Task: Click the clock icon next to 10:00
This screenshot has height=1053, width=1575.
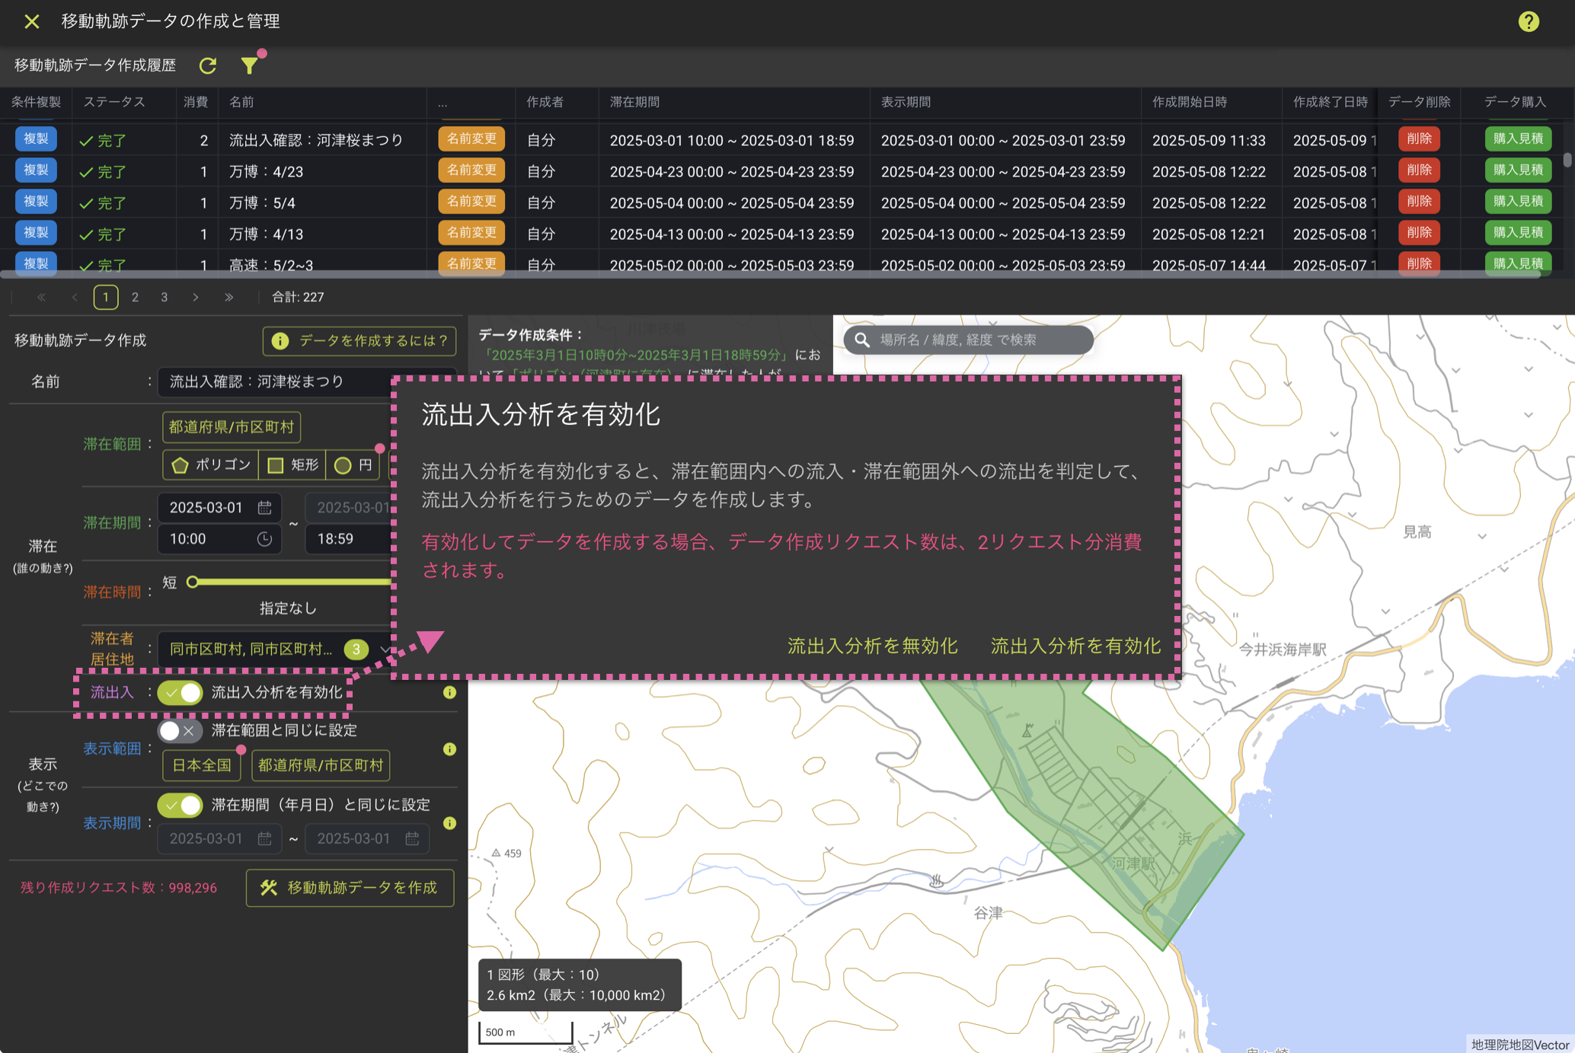Action: (264, 539)
